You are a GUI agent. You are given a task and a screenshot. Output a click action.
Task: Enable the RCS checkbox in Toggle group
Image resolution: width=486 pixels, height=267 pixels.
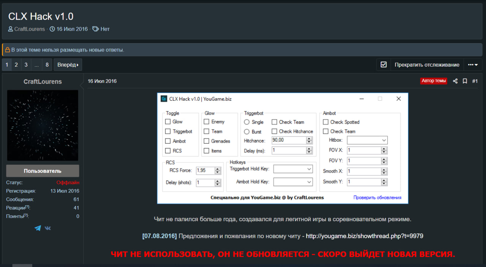168,151
